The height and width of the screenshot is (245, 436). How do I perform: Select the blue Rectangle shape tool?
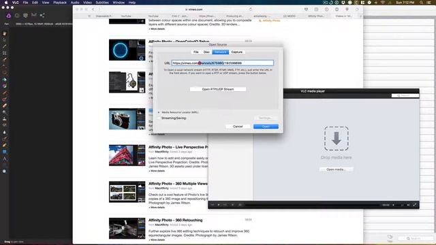pyautogui.click(x=5, y=152)
